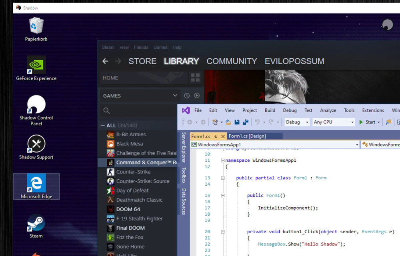Save Form1.cs with the single floppy icon
Viewport: 400px width, 256px height.
coord(237,122)
